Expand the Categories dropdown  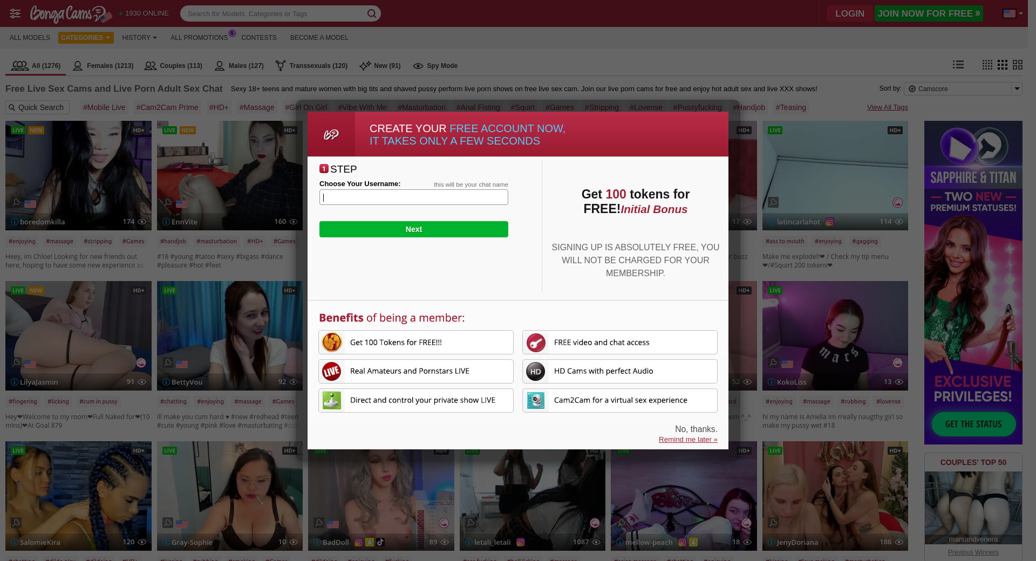[86, 38]
